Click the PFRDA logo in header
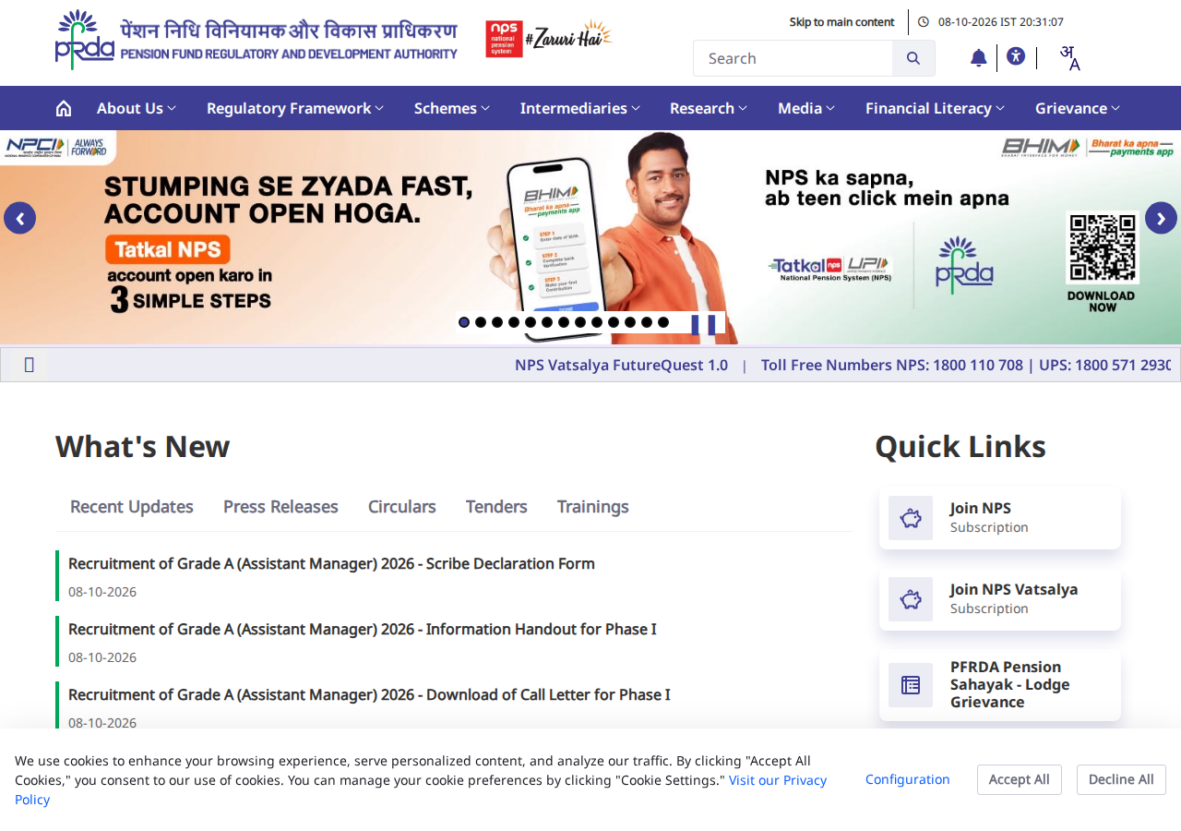 (x=256, y=40)
